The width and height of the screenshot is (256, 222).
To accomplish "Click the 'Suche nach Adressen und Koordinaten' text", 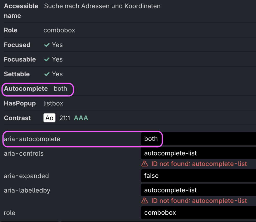I will pyautogui.click(x=102, y=6).
